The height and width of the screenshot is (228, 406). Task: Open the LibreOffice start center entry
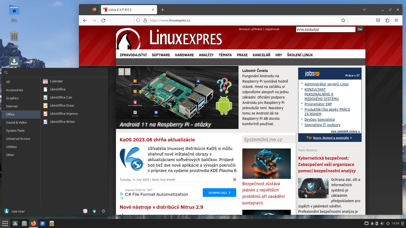58,89
